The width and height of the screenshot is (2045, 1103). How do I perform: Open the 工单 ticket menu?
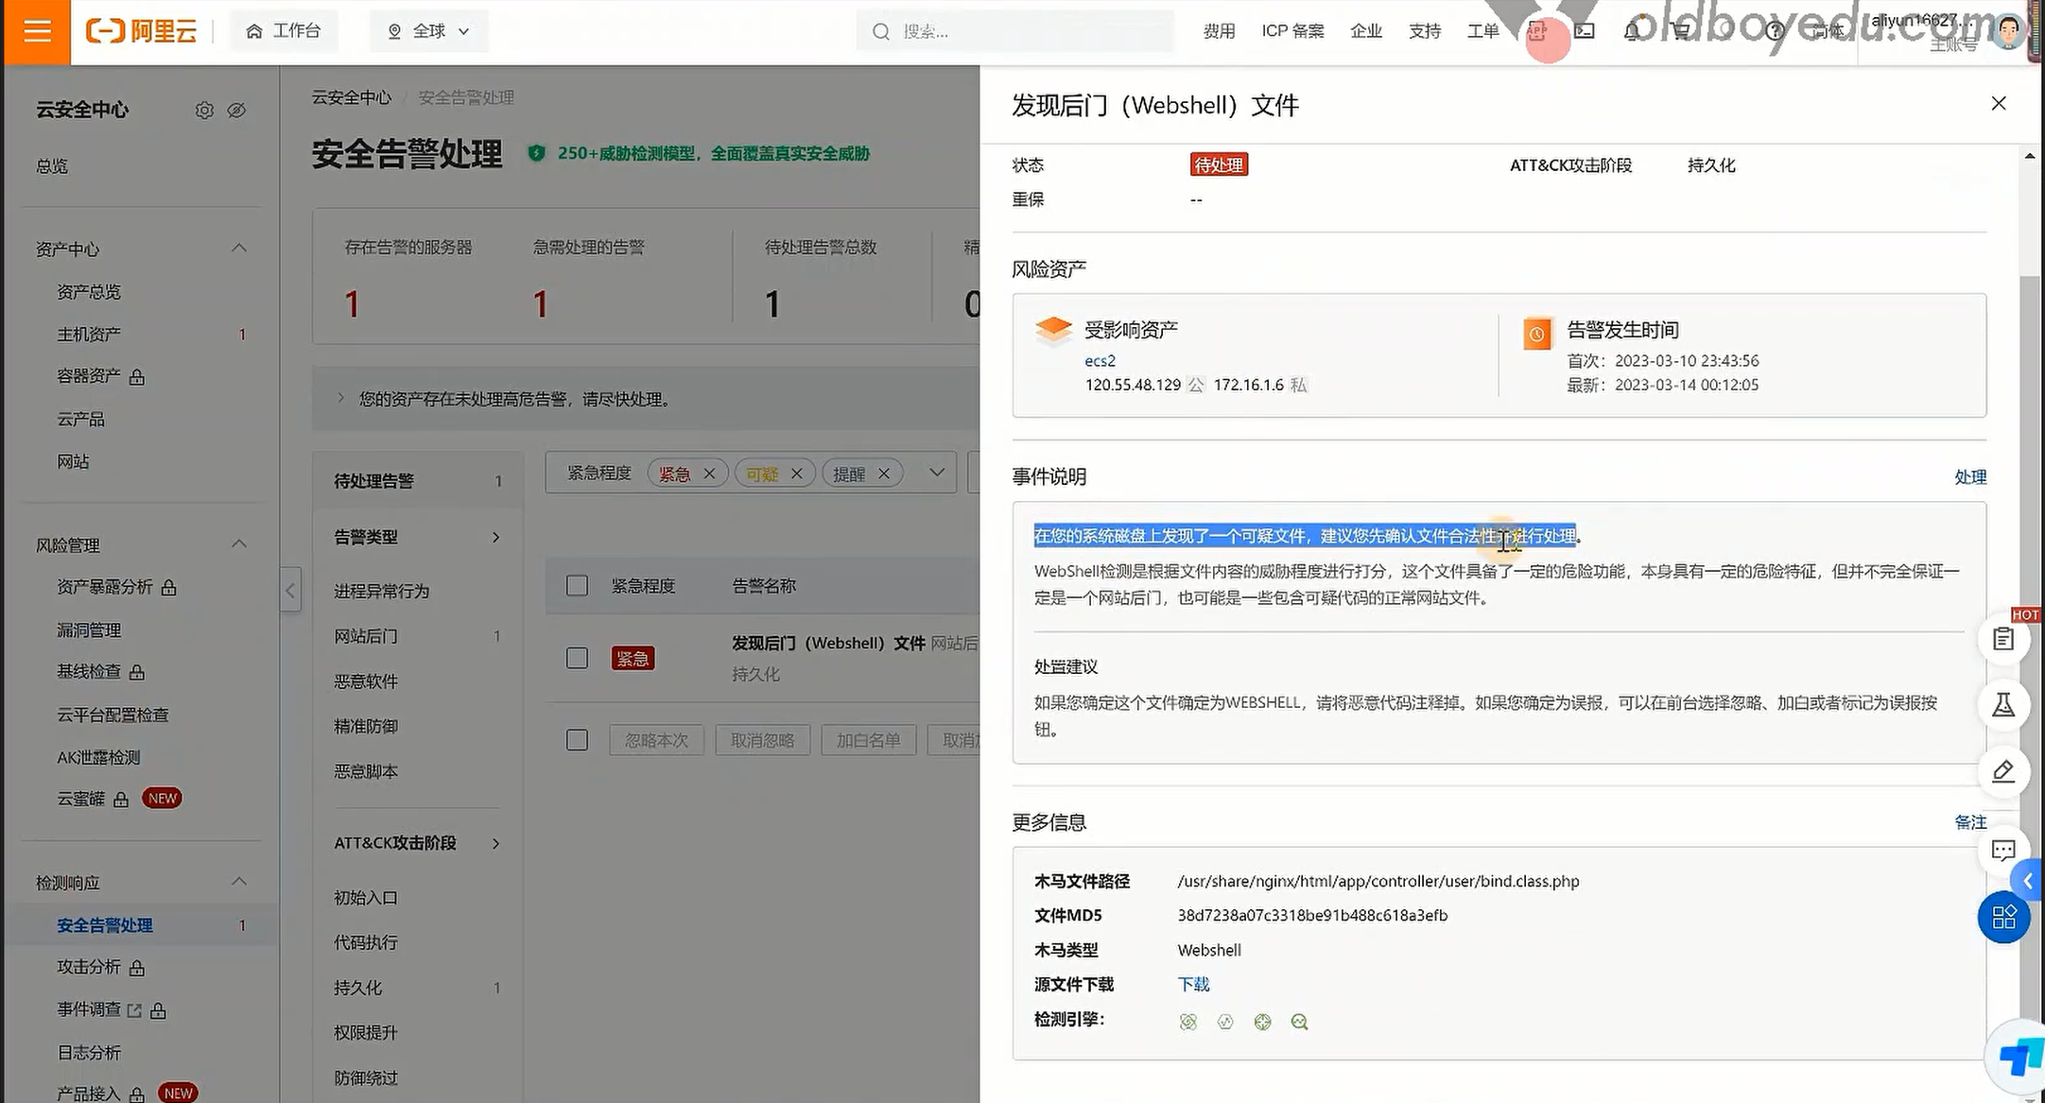[1482, 31]
